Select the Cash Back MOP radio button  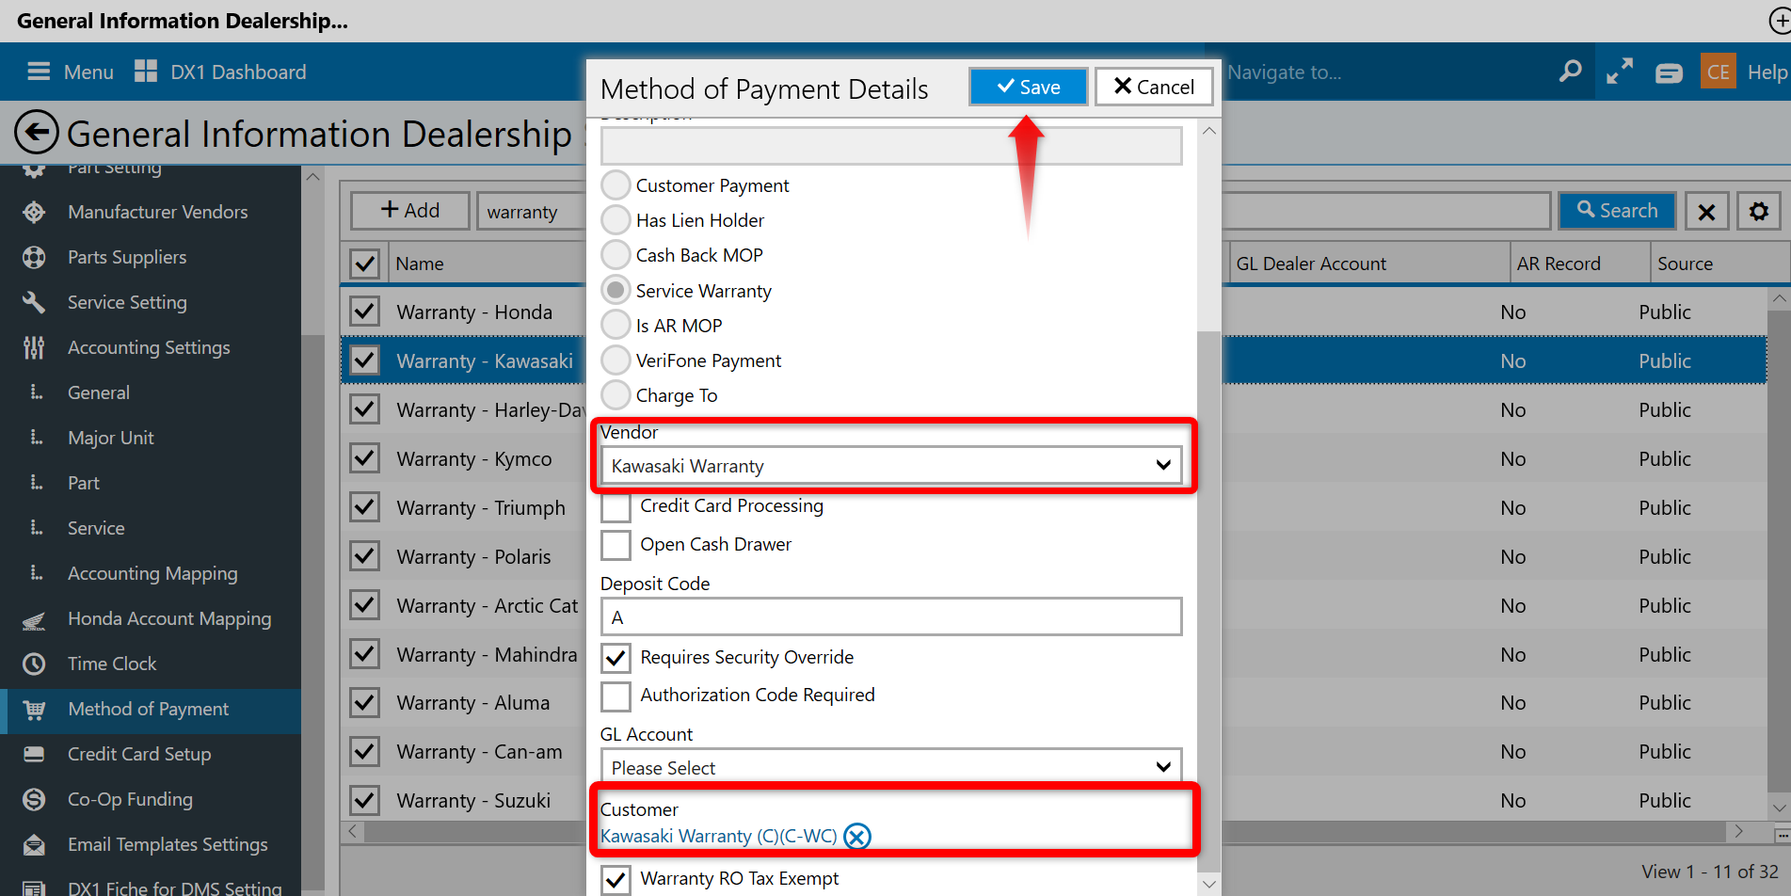tap(616, 255)
